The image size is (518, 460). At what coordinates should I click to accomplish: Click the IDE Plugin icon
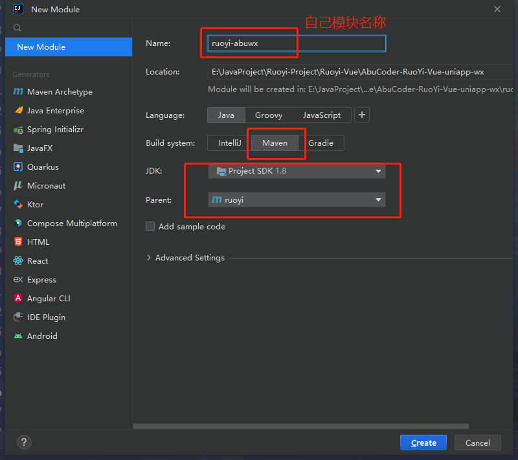coord(18,317)
